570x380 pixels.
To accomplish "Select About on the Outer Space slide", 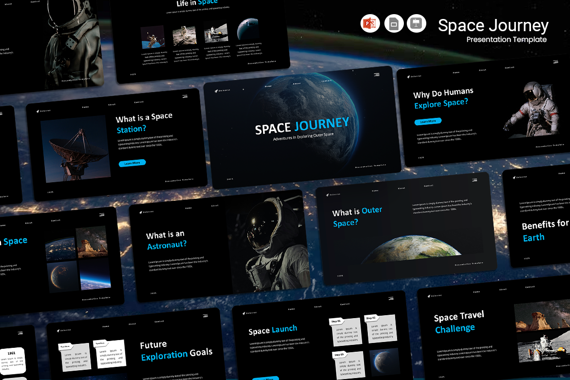I will (x=401, y=188).
